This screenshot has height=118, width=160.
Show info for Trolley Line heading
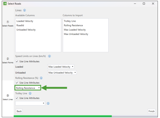tap(30, 93)
